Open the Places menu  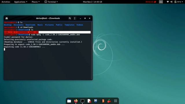(x=36, y=2)
